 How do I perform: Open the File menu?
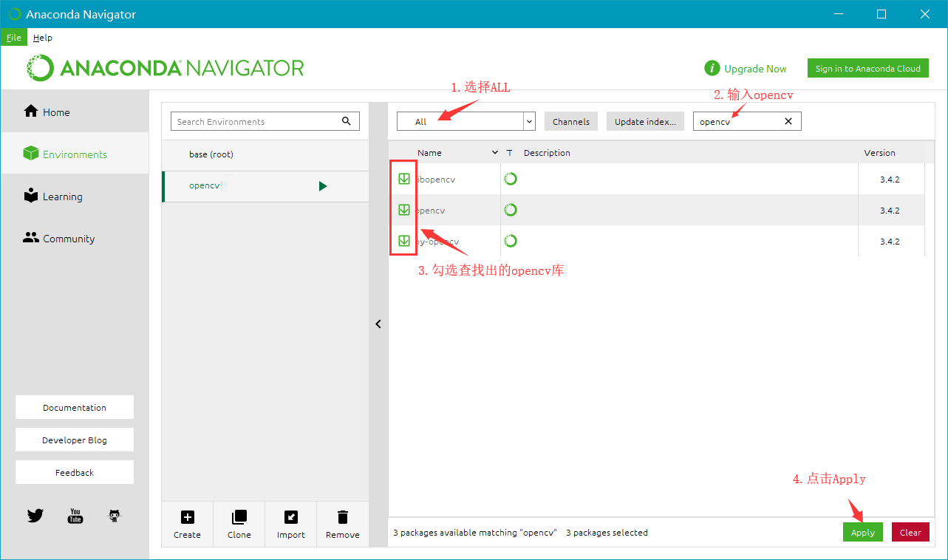13,37
